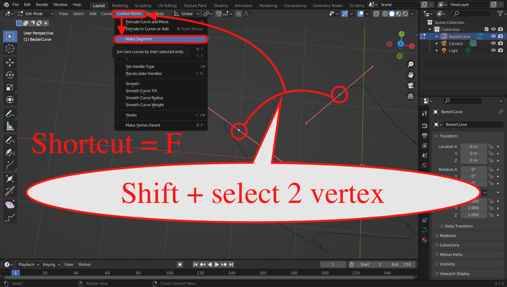Click the Location X value field

click(474, 146)
